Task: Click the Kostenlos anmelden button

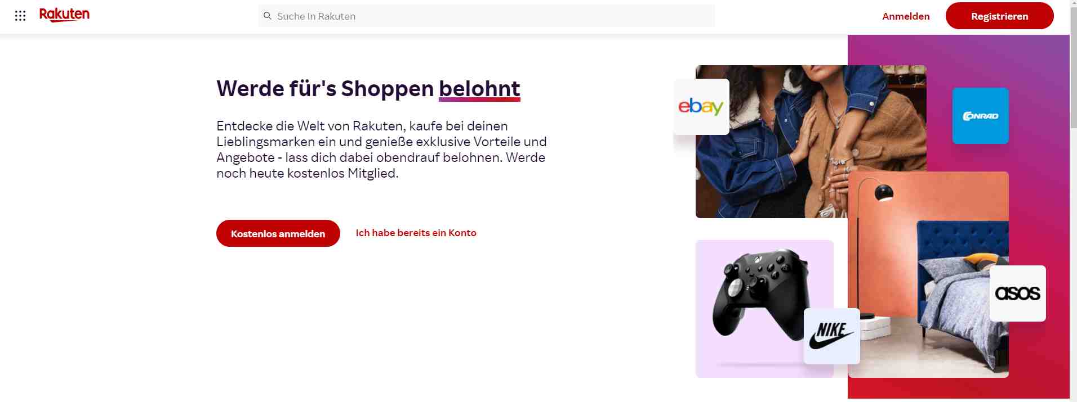Action: click(x=278, y=233)
